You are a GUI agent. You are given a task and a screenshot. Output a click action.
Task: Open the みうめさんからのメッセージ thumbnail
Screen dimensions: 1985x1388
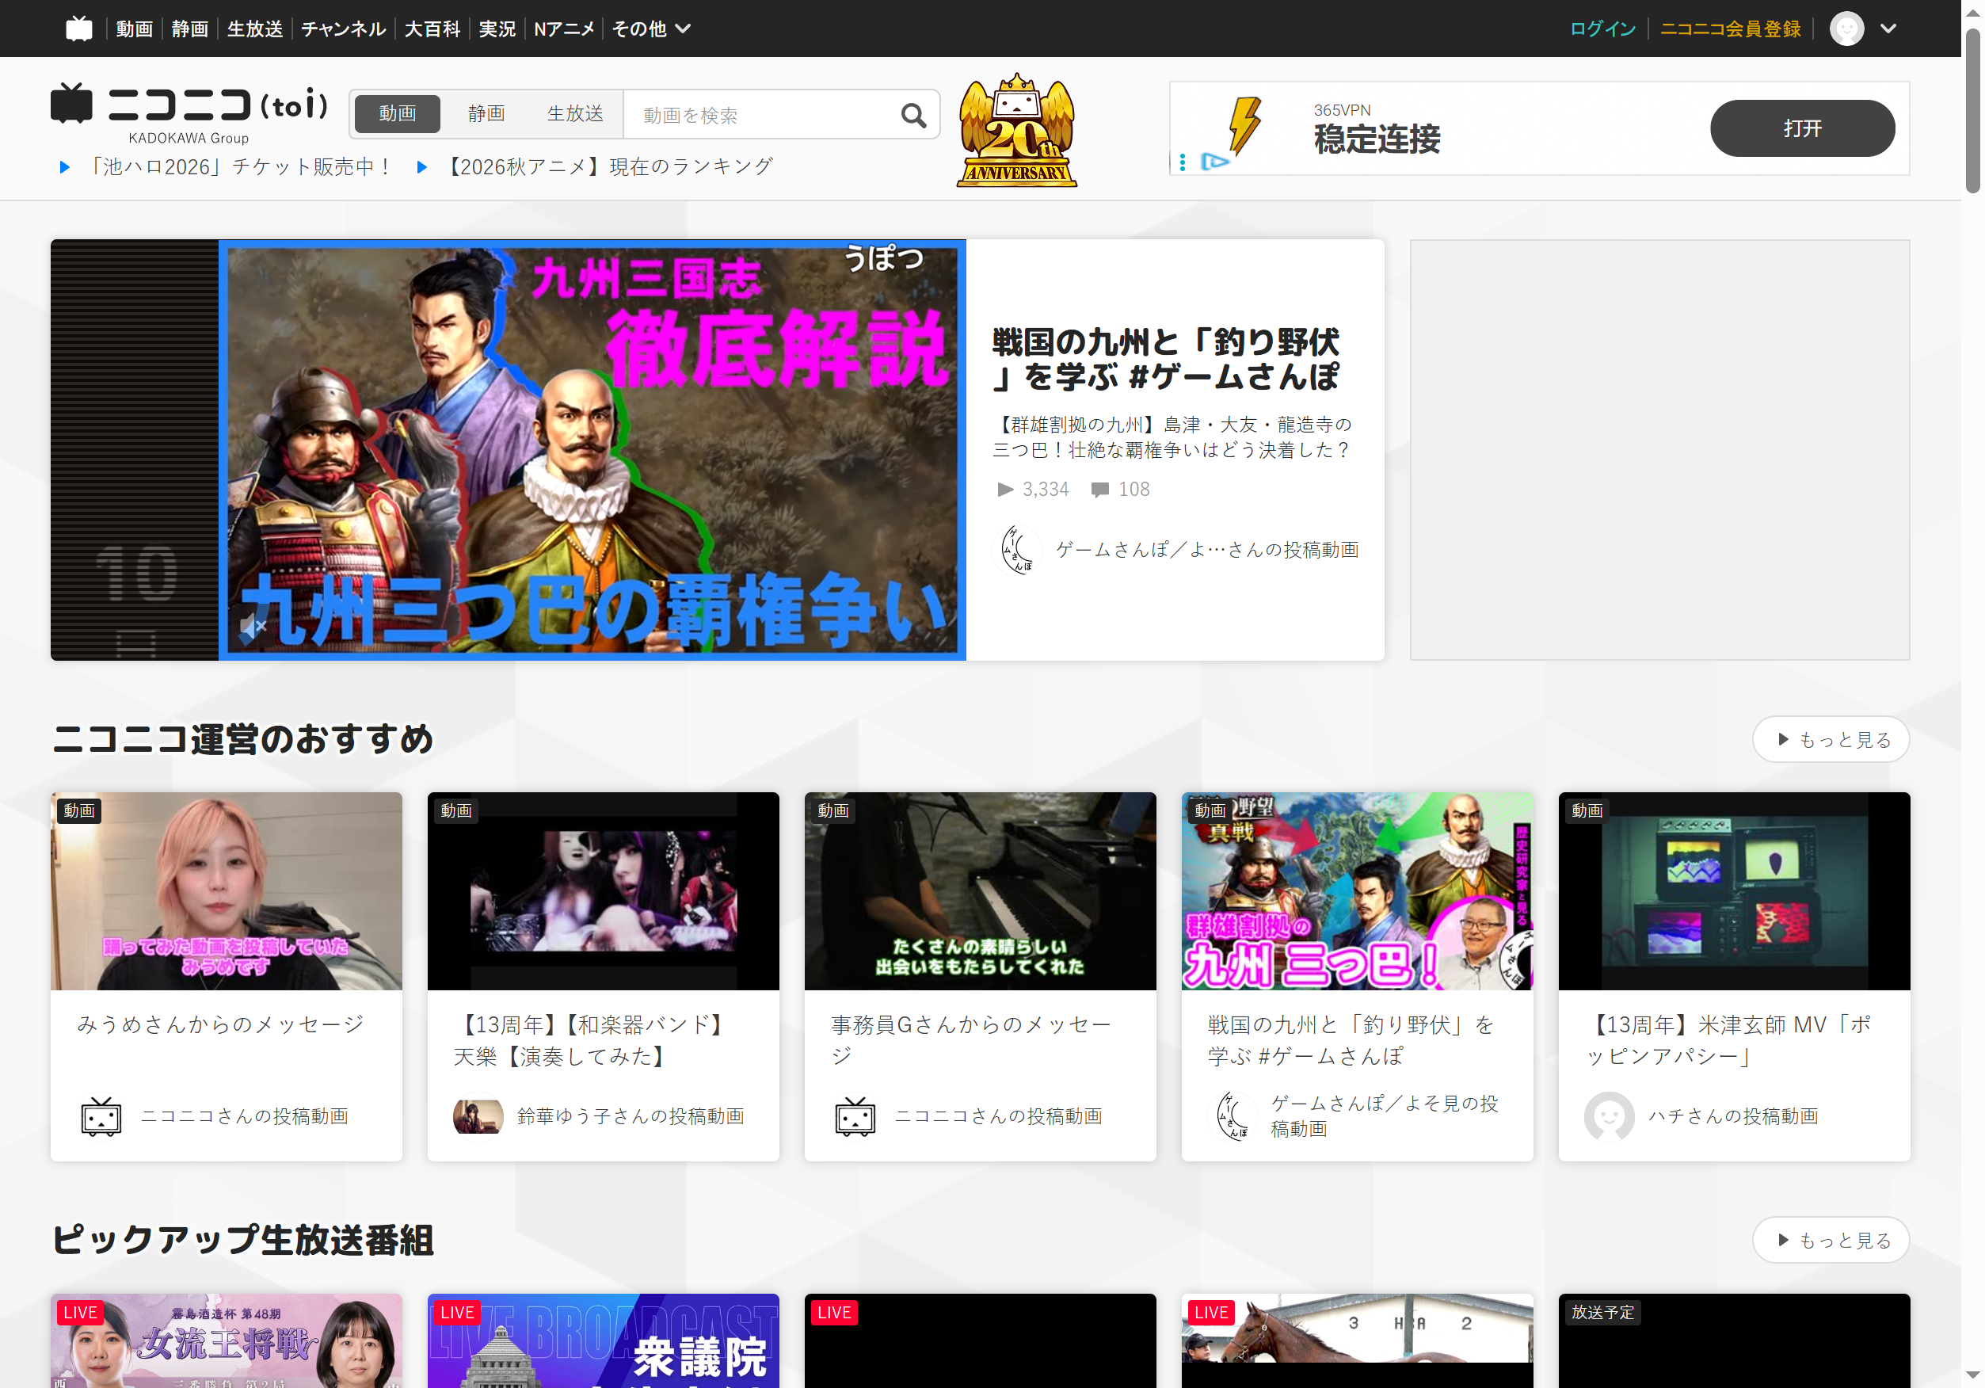(226, 890)
